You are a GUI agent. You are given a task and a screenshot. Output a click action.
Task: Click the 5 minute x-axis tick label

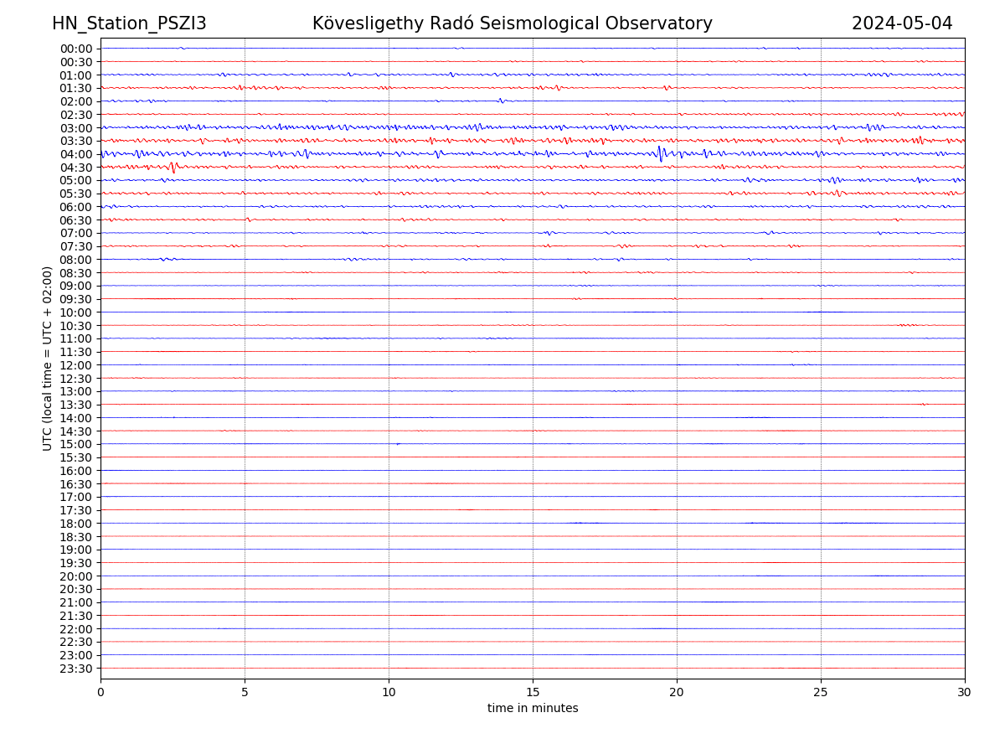[x=245, y=693]
